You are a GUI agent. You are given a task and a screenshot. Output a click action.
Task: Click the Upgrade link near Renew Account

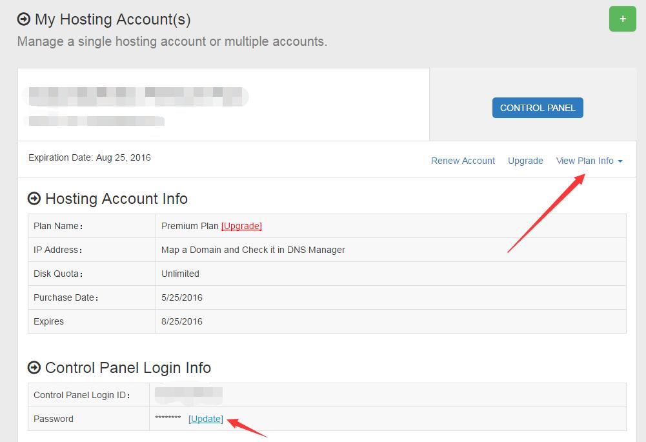(x=525, y=161)
